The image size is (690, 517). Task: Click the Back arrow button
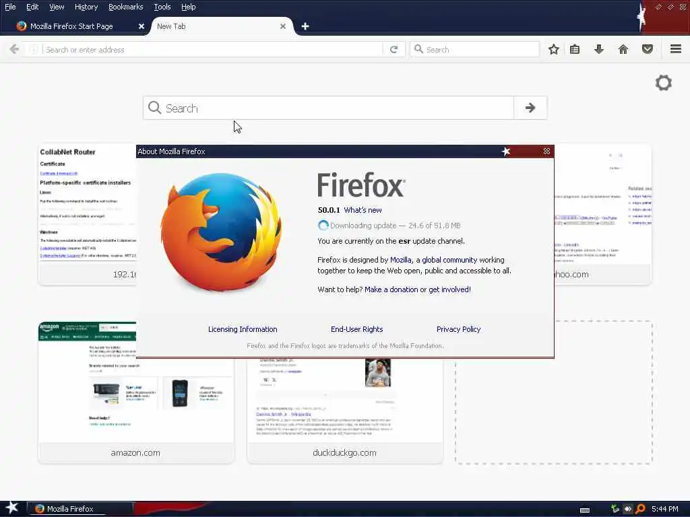click(14, 49)
